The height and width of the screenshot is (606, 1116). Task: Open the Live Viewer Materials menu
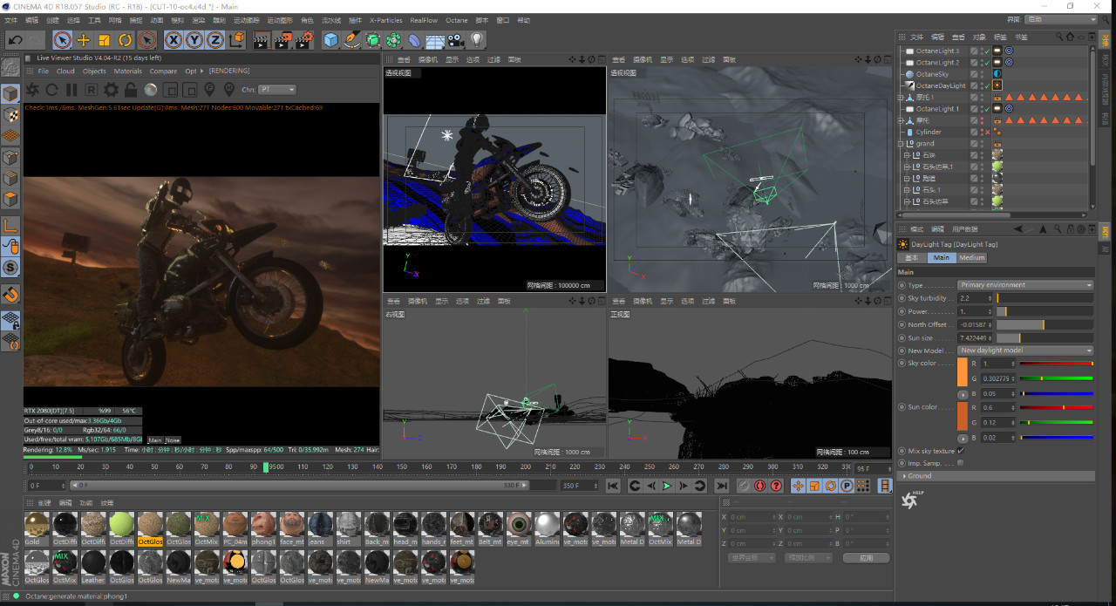tap(127, 71)
